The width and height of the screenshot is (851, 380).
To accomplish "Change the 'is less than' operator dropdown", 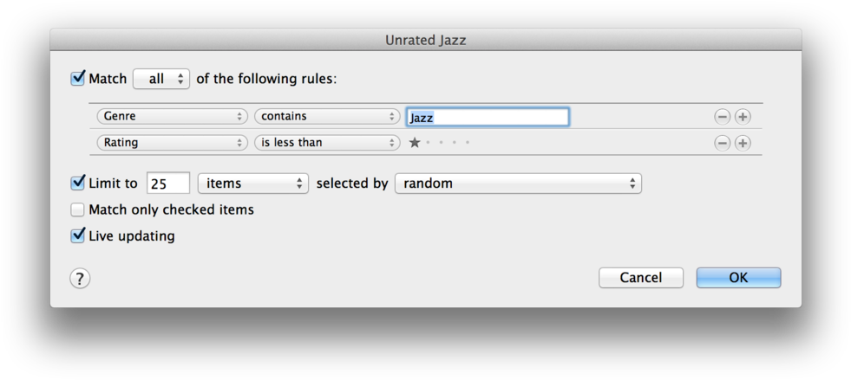I will [326, 143].
